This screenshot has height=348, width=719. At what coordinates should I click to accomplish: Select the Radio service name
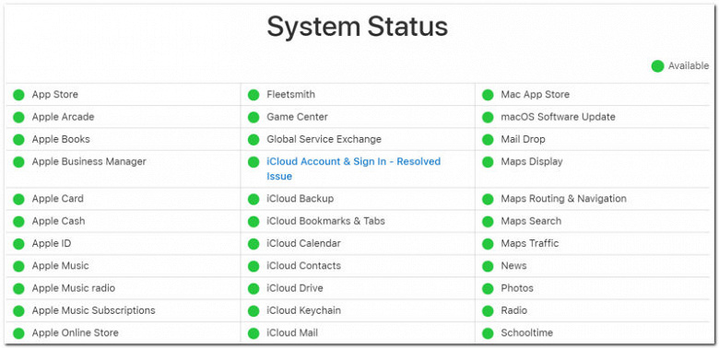point(514,310)
